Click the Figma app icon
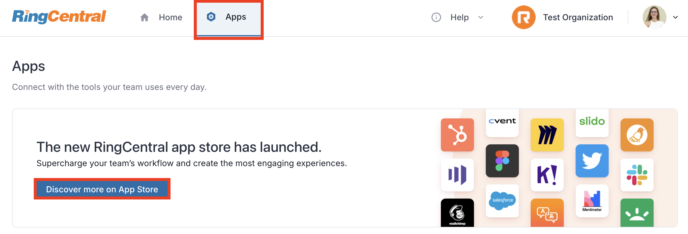 (x=502, y=161)
